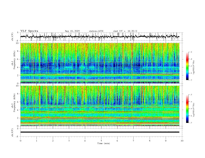The width and height of the screenshot is (205, 158).
Task: Click the "-3" tick on ch.1 color bar
Action: click(191, 52)
